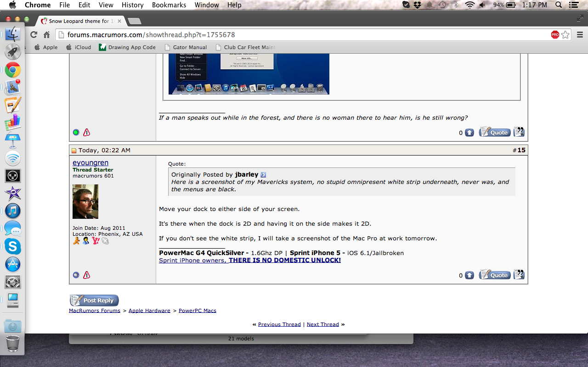Open the Previous Thread link

coord(279,324)
